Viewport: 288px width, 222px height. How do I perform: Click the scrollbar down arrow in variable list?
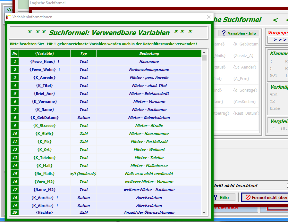pyautogui.click(x=204, y=212)
